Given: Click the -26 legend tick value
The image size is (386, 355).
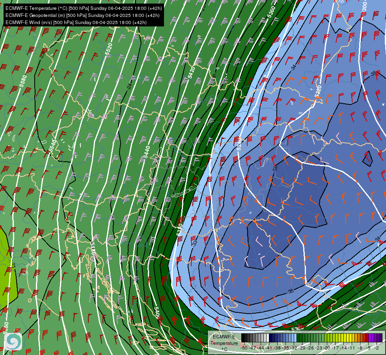Looking at the screenshot, I should pyautogui.click(x=310, y=348).
